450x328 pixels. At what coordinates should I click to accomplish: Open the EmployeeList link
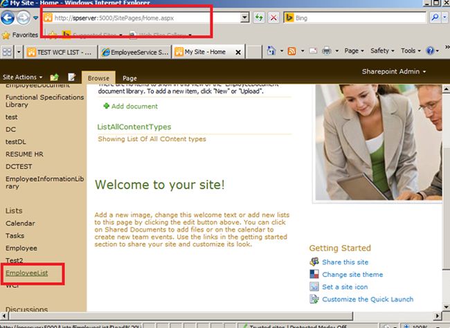pyautogui.click(x=27, y=273)
